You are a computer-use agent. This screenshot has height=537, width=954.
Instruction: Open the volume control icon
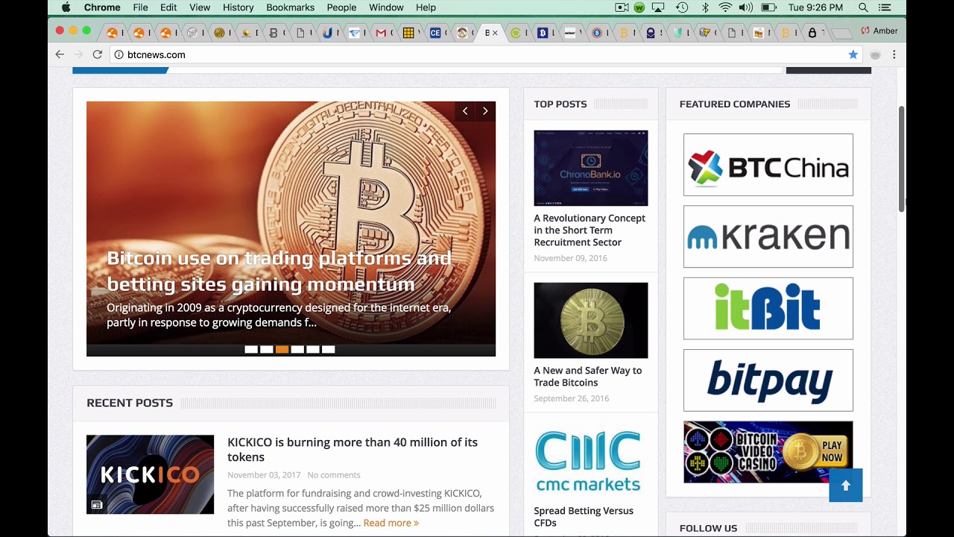point(746,7)
